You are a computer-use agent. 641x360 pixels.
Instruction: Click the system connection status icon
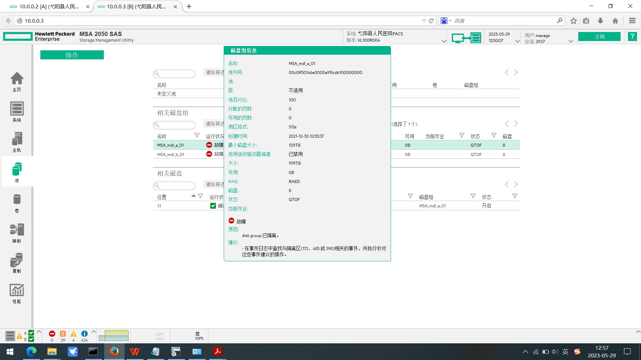[x=466, y=38]
